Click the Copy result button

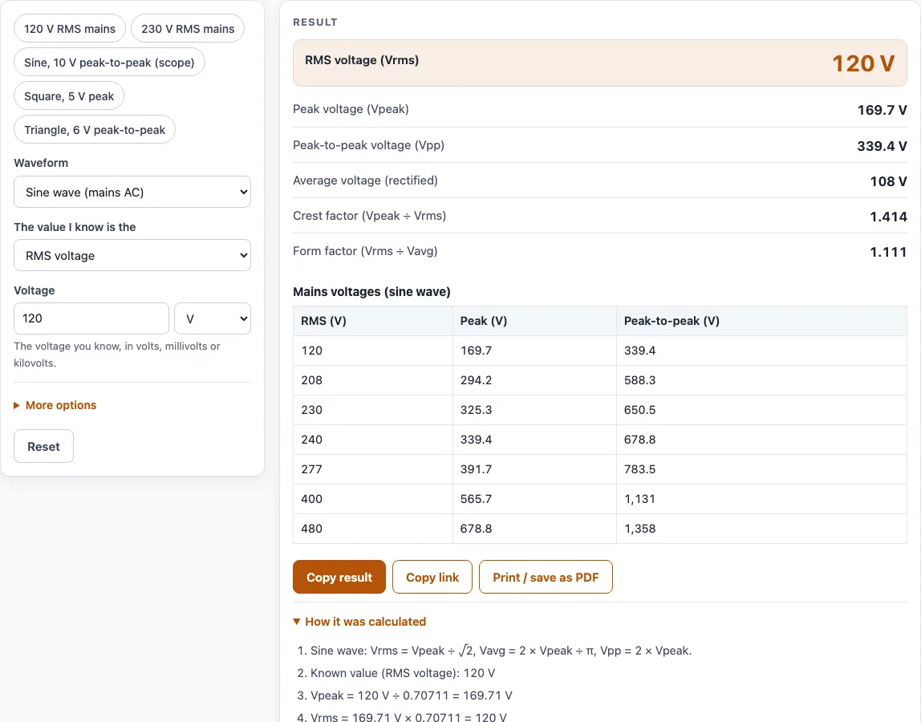click(x=339, y=578)
